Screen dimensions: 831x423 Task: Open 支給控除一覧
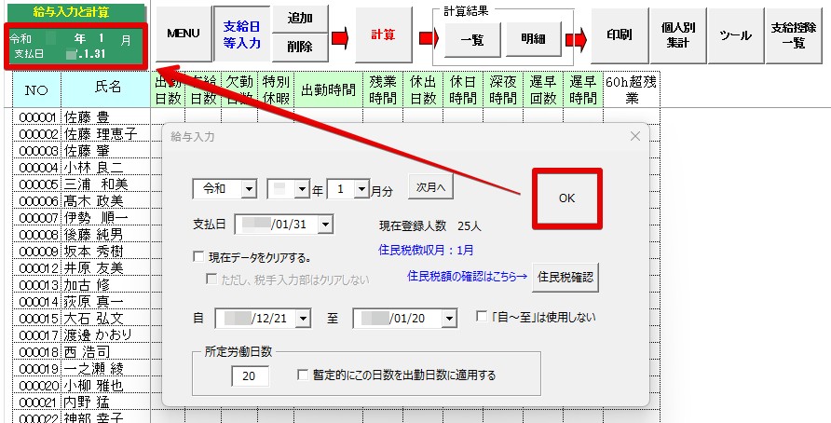click(795, 34)
